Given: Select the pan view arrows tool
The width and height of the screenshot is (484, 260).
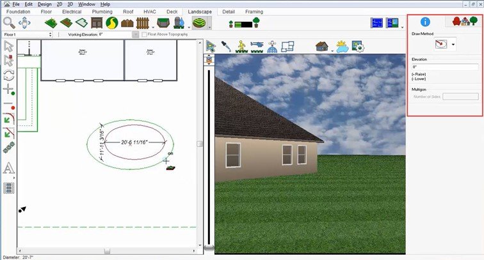Looking at the screenshot, I should (x=24, y=23).
